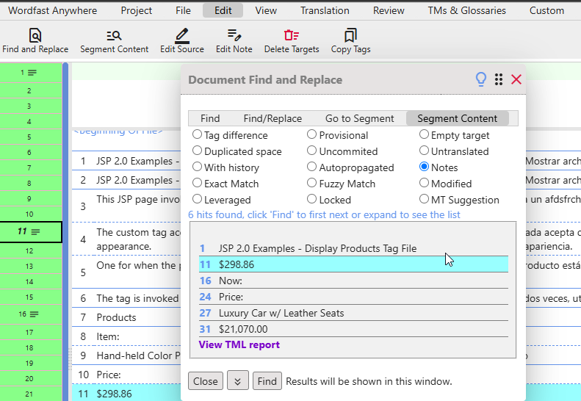581x401 pixels.
Task: Select the highlighted hit 11 '$298.86'
Action: pyautogui.click(x=353, y=264)
